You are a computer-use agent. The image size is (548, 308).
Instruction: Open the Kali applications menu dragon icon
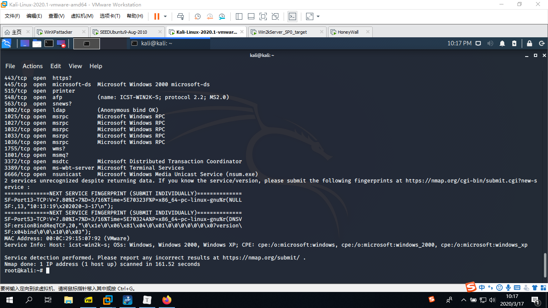(6, 43)
